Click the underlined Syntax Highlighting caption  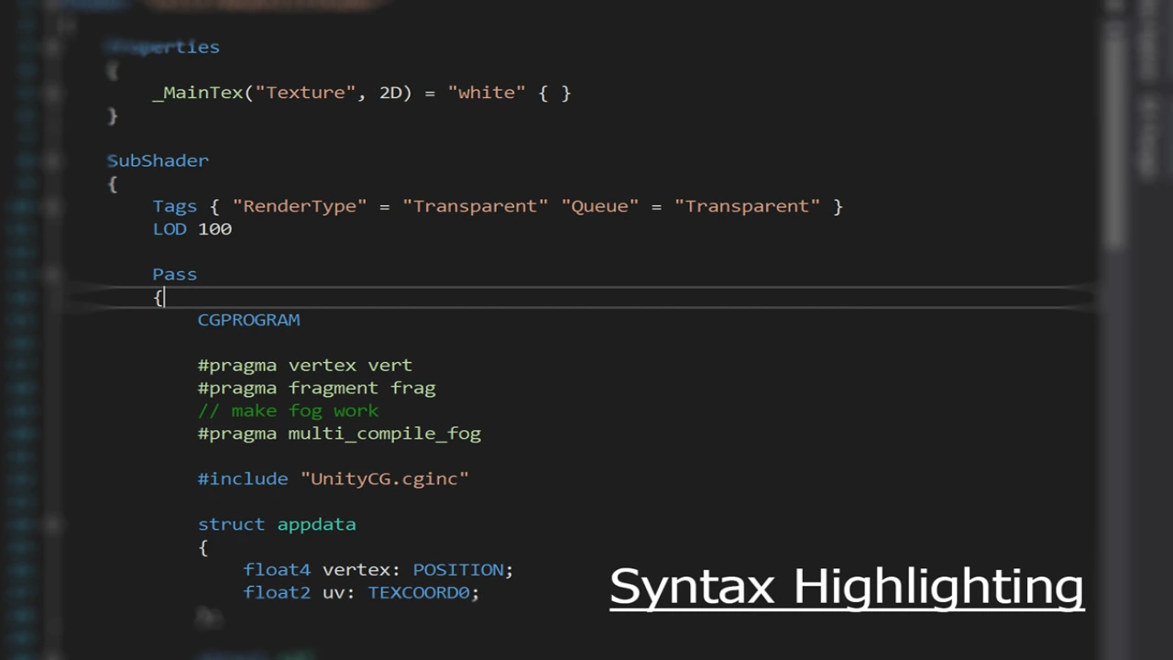846,587
